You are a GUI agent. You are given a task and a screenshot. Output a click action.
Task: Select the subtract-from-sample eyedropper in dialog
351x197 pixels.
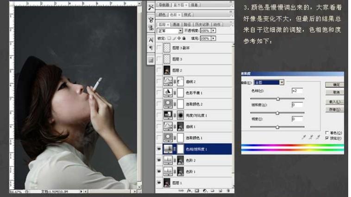(x=318, y=137)
